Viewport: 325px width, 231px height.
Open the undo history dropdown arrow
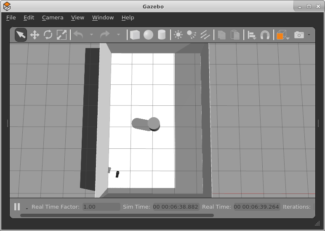pos(91,35)
